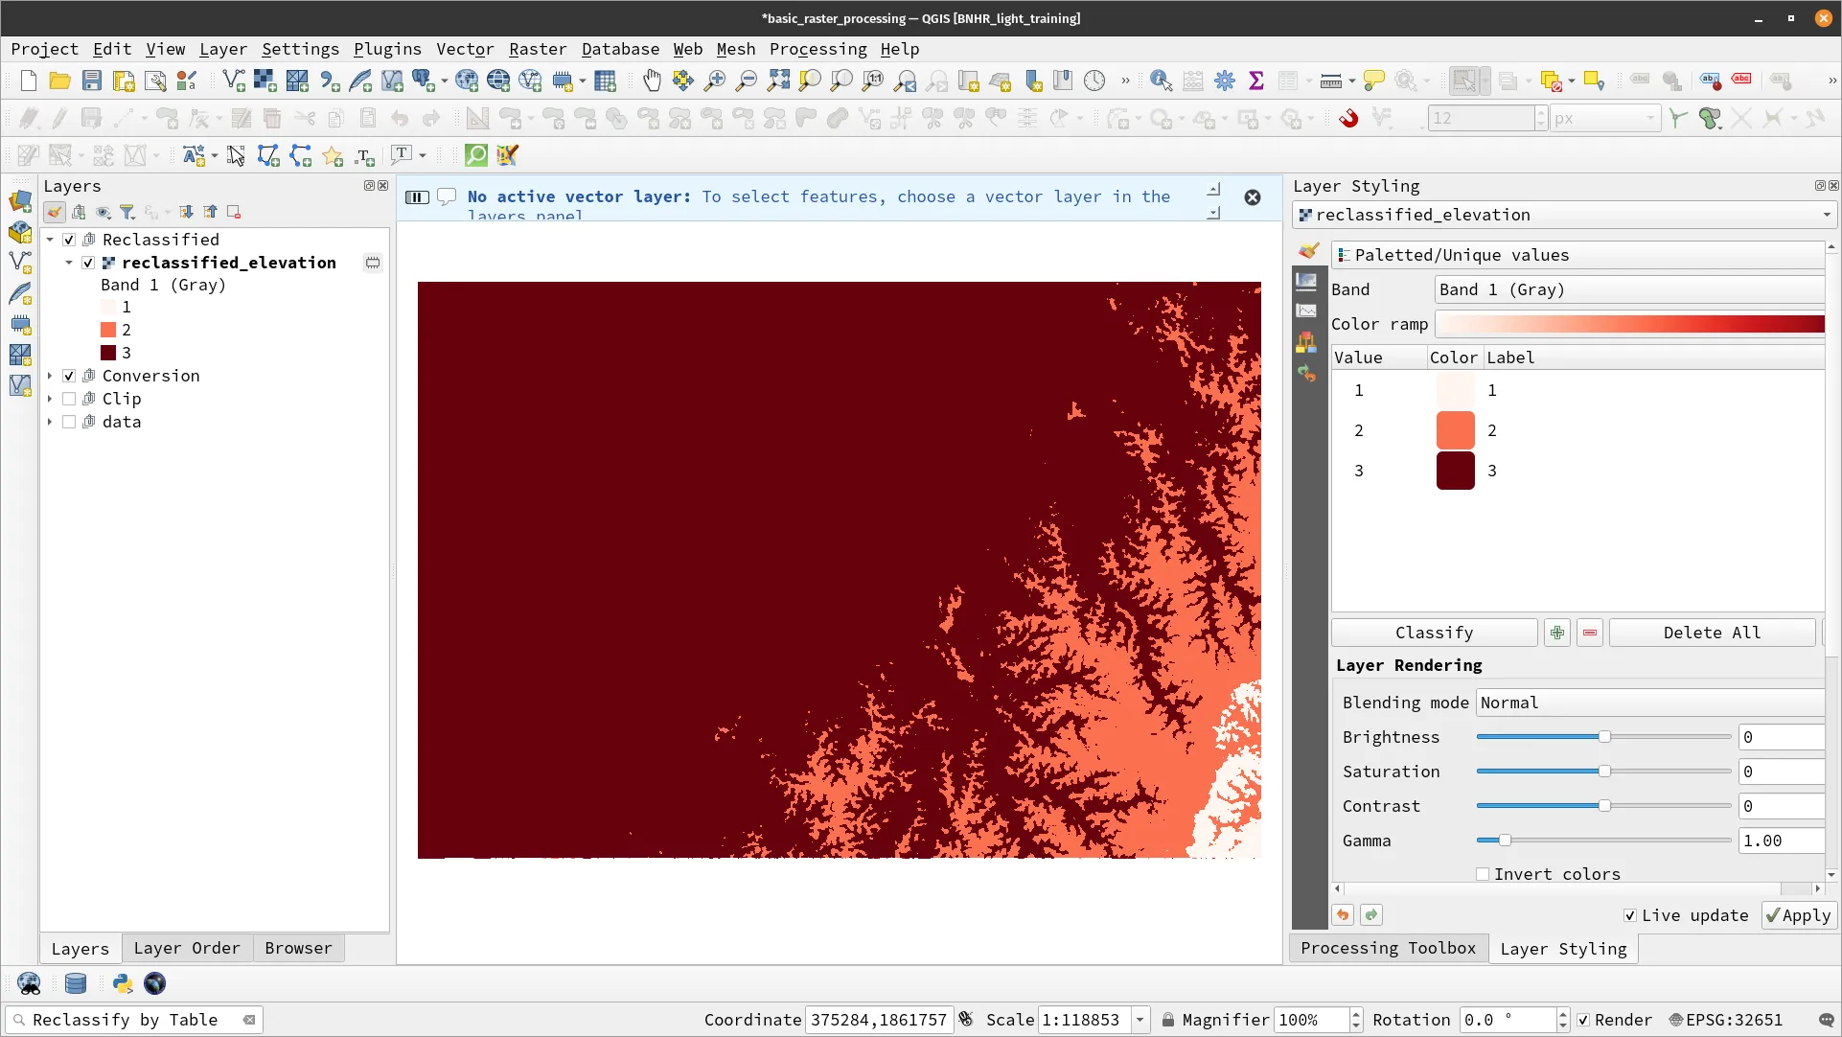Image resolution: width=1842 pixels, height=1037 pixels.
Task: Switch to the Processing Toolbox tab
Action: coord(1387,948)
